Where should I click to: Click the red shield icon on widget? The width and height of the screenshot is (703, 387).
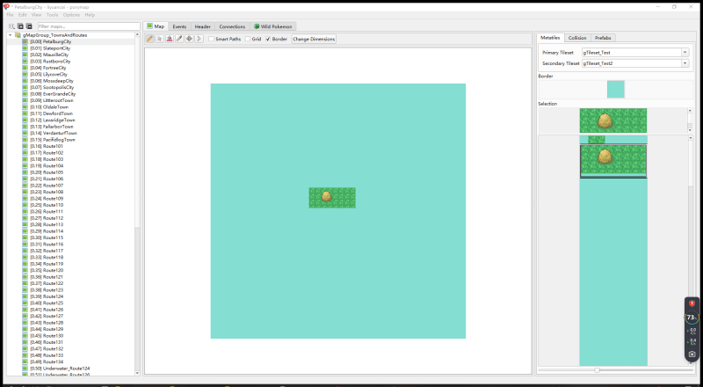(x=692, y=303)
